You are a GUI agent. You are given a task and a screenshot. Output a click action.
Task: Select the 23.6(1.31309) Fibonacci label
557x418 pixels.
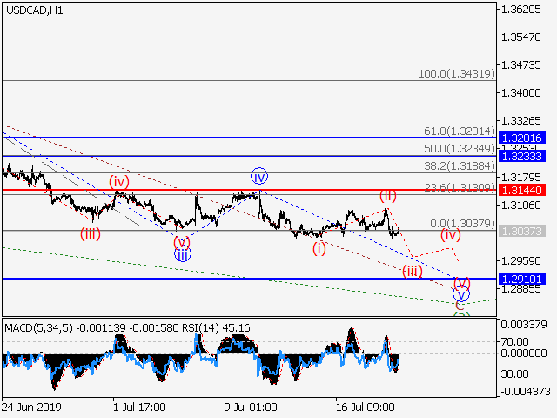tap(460, 187)
